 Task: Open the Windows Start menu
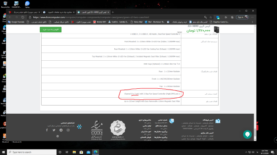click(3, 152)
